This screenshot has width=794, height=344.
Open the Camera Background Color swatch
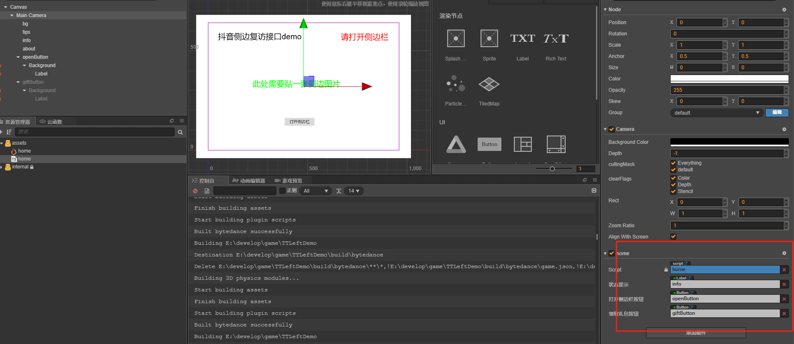click(729, 142)
